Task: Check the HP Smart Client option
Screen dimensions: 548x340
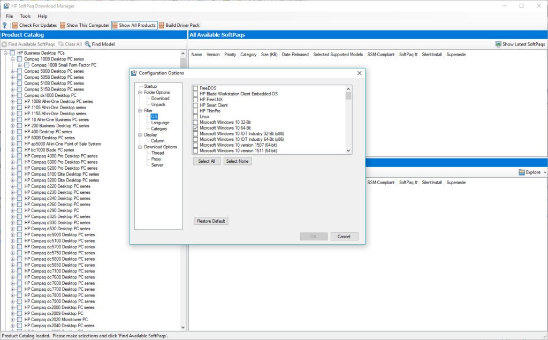Action: [195, 105]
